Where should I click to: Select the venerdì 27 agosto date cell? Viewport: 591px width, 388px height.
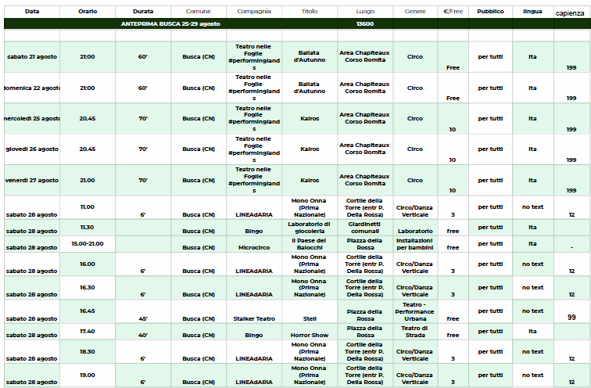coord(32,180)
